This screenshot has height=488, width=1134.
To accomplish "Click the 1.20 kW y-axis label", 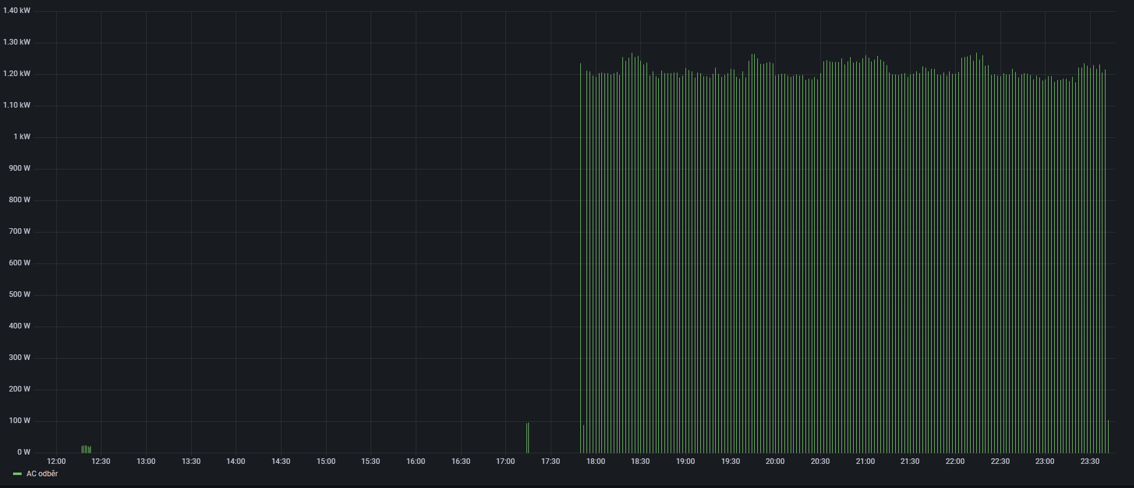I will pyautogui.click(x=17, y=74).
